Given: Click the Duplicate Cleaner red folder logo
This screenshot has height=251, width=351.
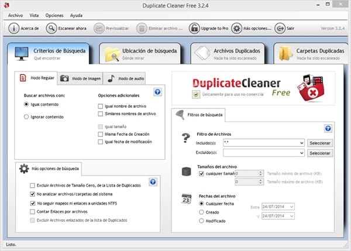Looking at the screenshot, I should (x=311, y=88).
